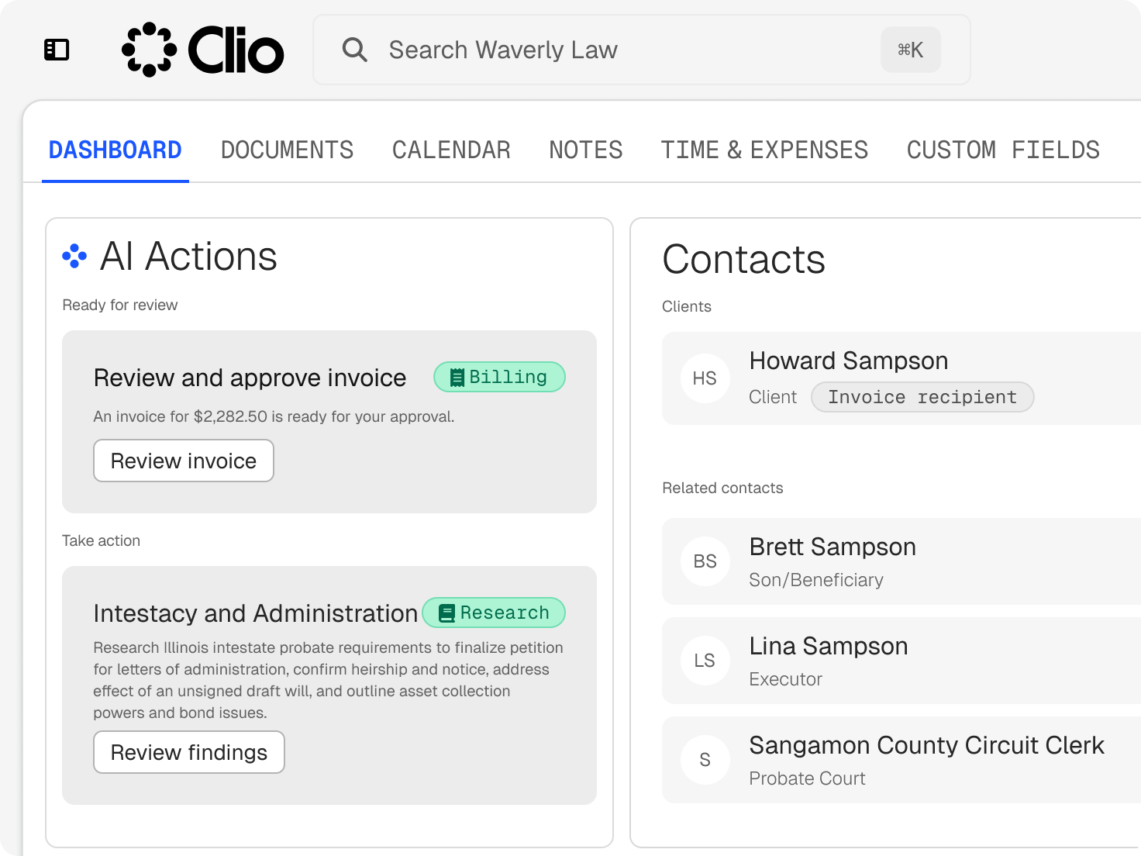The image size is (1141, 856).
Task: Open Brett Sampson contact
Action: tap(901, 561)
